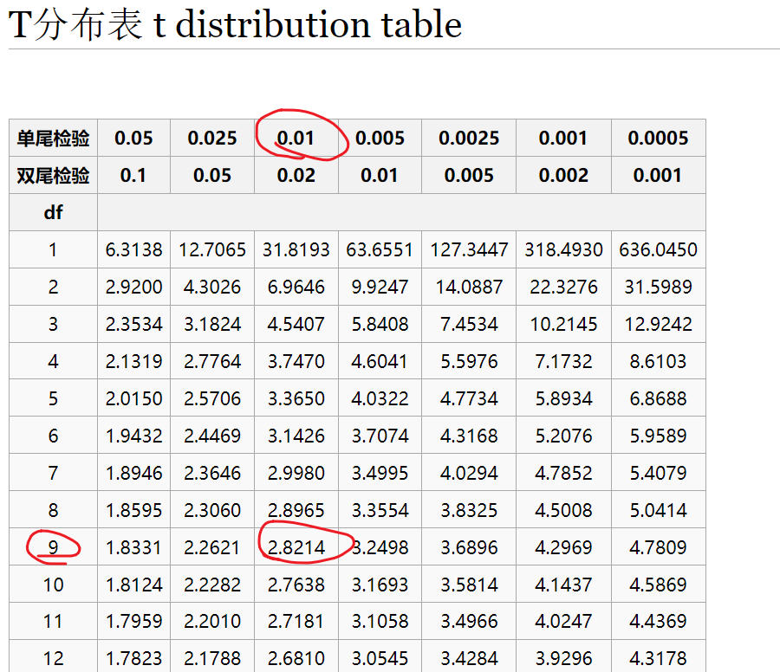Select the cell with value 12.7065
This screenshot has height=672, width=780.
(x=212, y=249)
